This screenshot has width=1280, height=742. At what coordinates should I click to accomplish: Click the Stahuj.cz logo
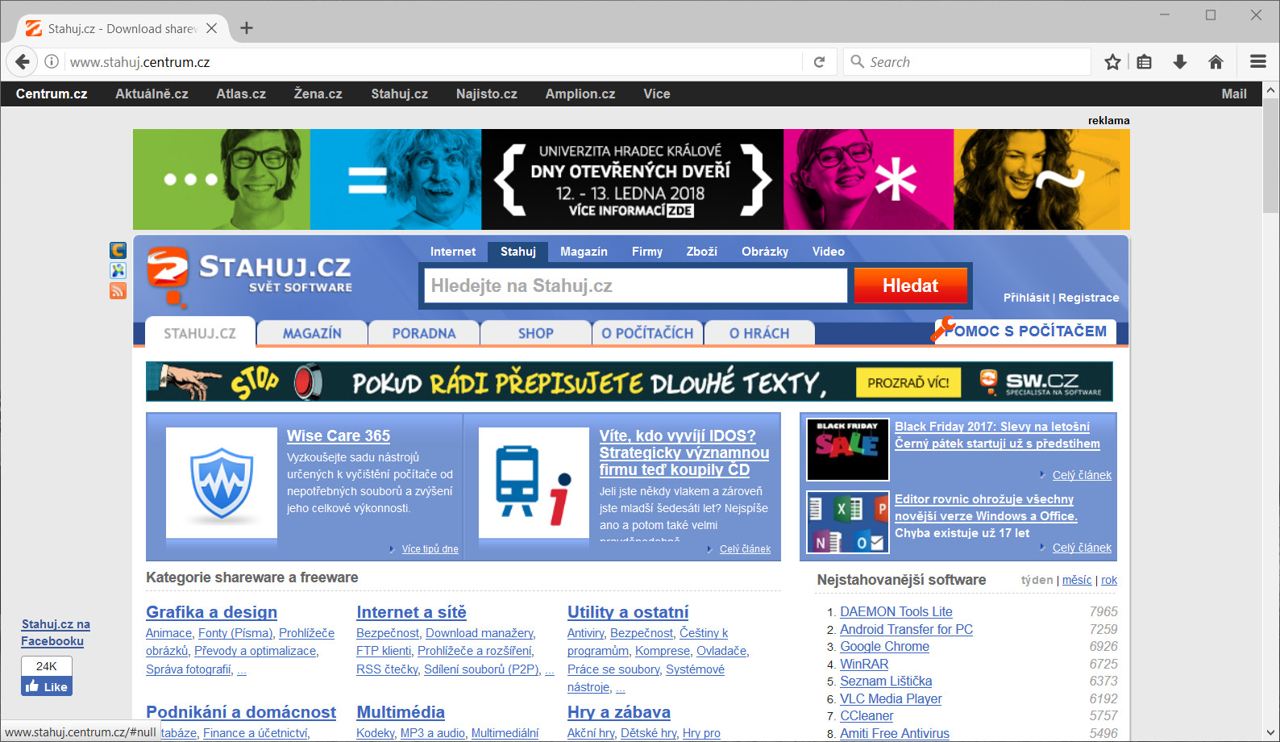pos(249,277)
